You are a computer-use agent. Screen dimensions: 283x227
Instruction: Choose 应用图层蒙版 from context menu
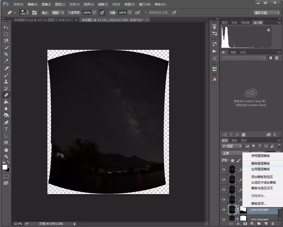tap(260, 169)
